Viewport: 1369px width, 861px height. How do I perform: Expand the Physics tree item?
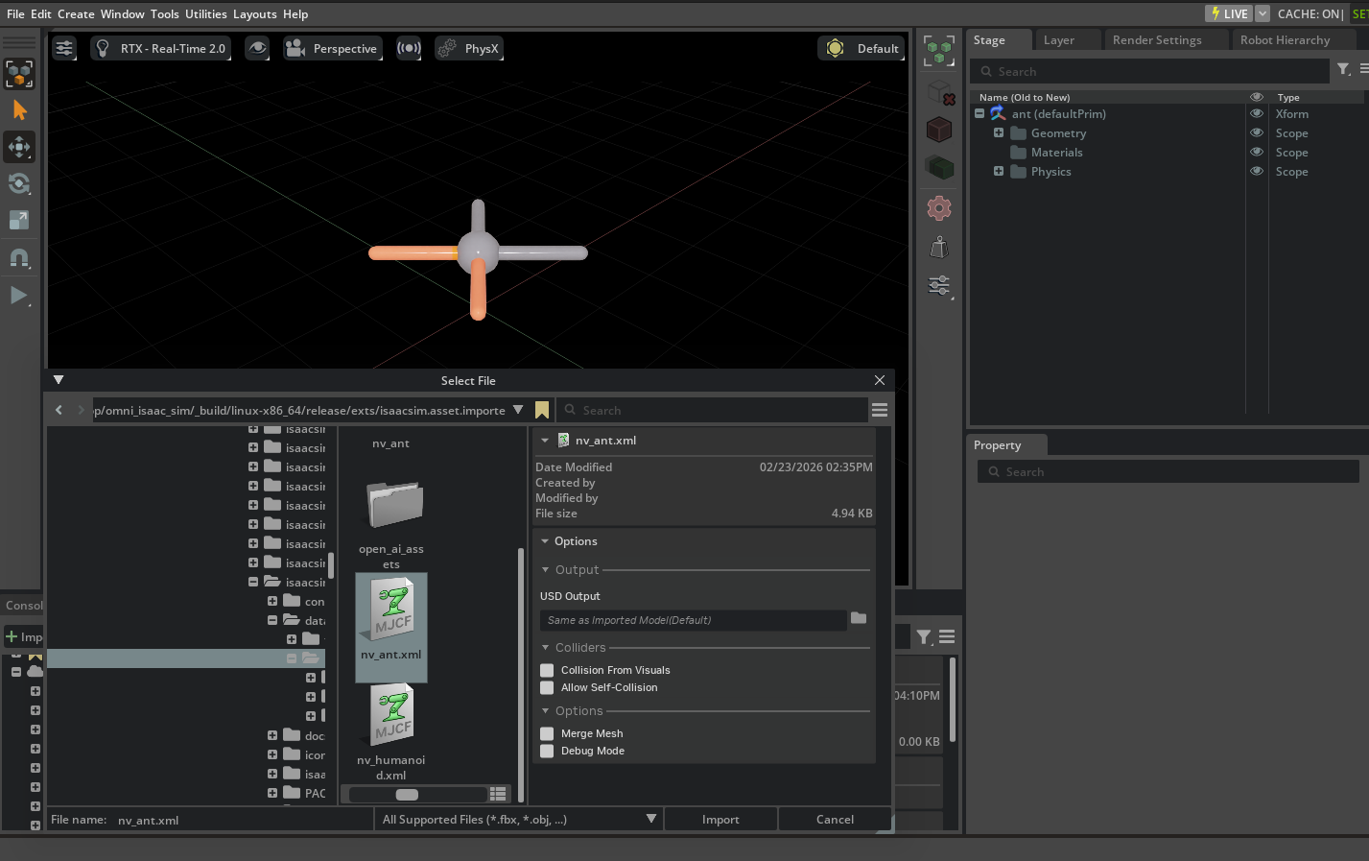[999, 172]
